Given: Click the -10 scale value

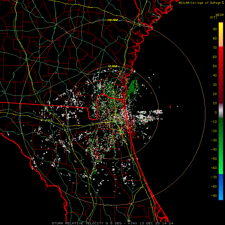Looking at the screenshot, I should click(x=214, y=122).
